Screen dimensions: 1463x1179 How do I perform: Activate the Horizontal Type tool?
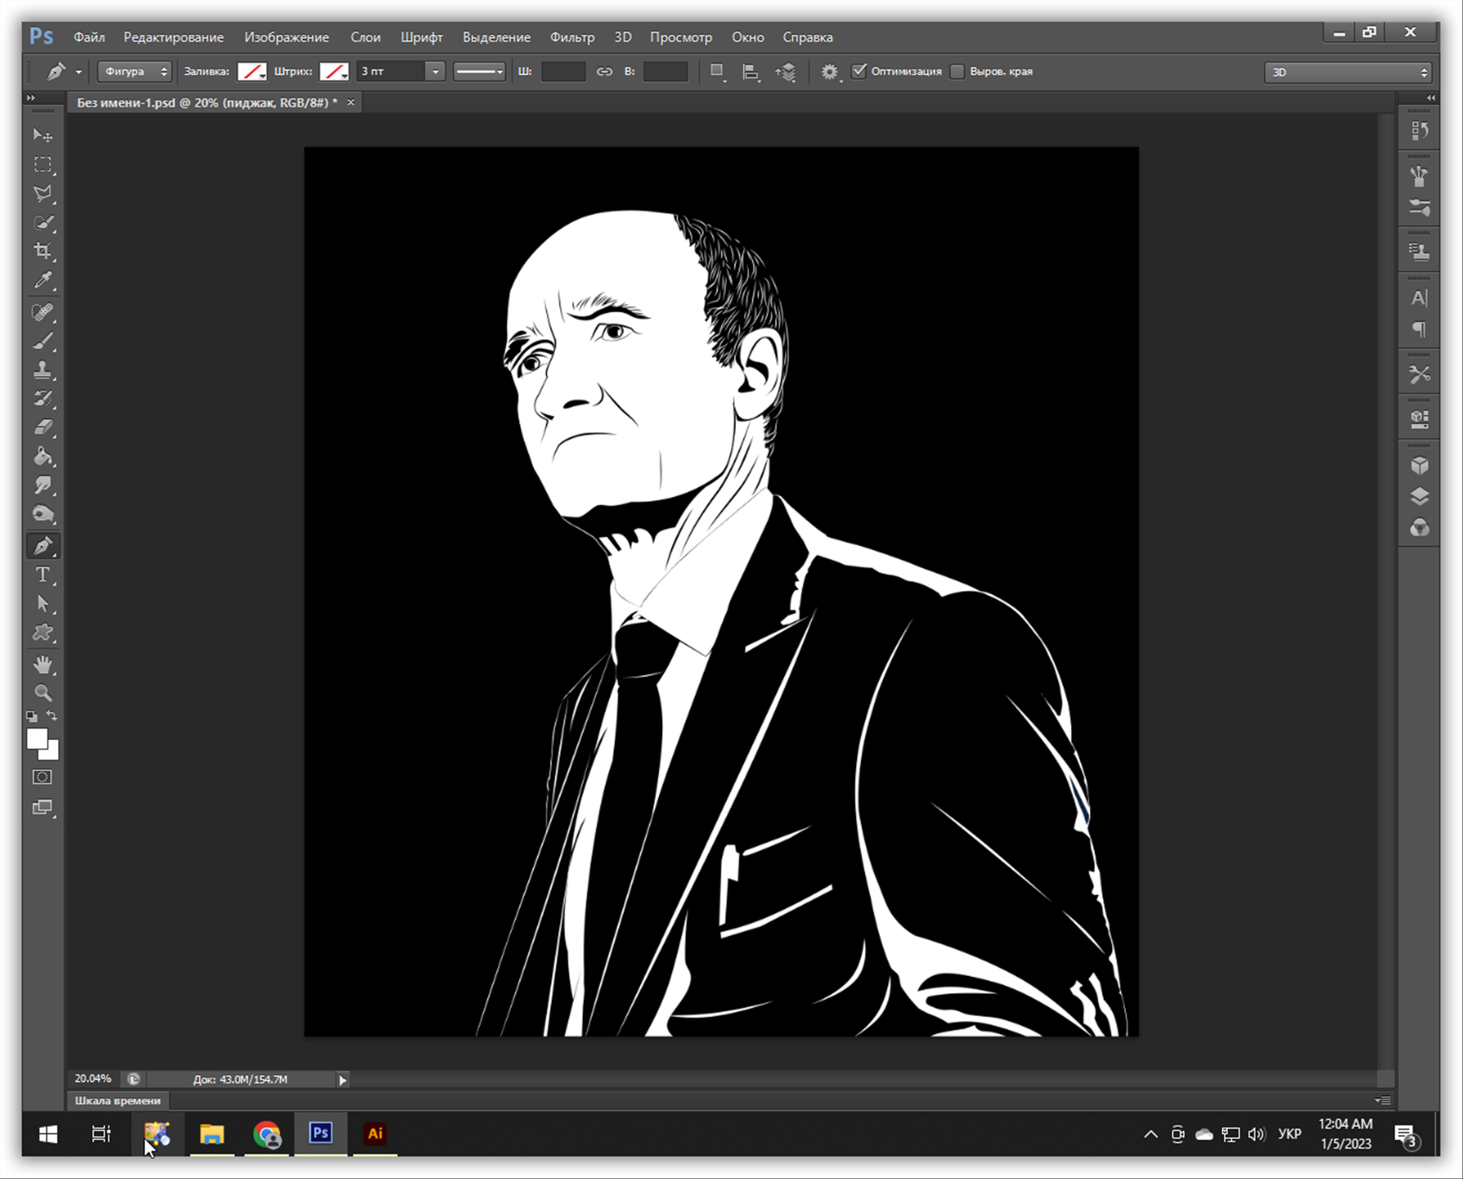click(43, 575)
